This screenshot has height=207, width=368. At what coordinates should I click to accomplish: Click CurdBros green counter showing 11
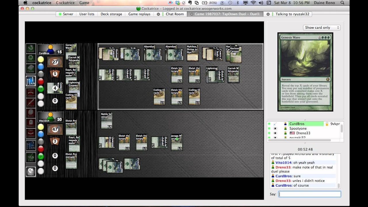coord(41,89)
